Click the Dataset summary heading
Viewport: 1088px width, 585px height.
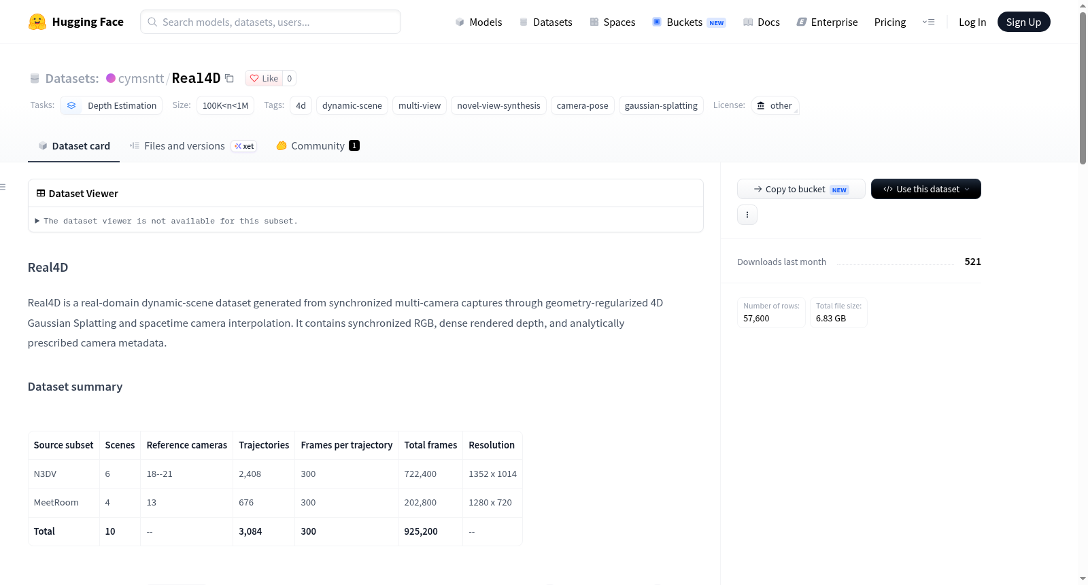click(x=75, y=387)
